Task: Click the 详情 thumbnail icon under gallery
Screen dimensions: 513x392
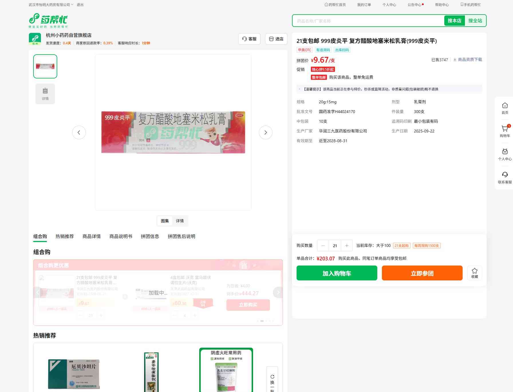Action: coord(45,94)
